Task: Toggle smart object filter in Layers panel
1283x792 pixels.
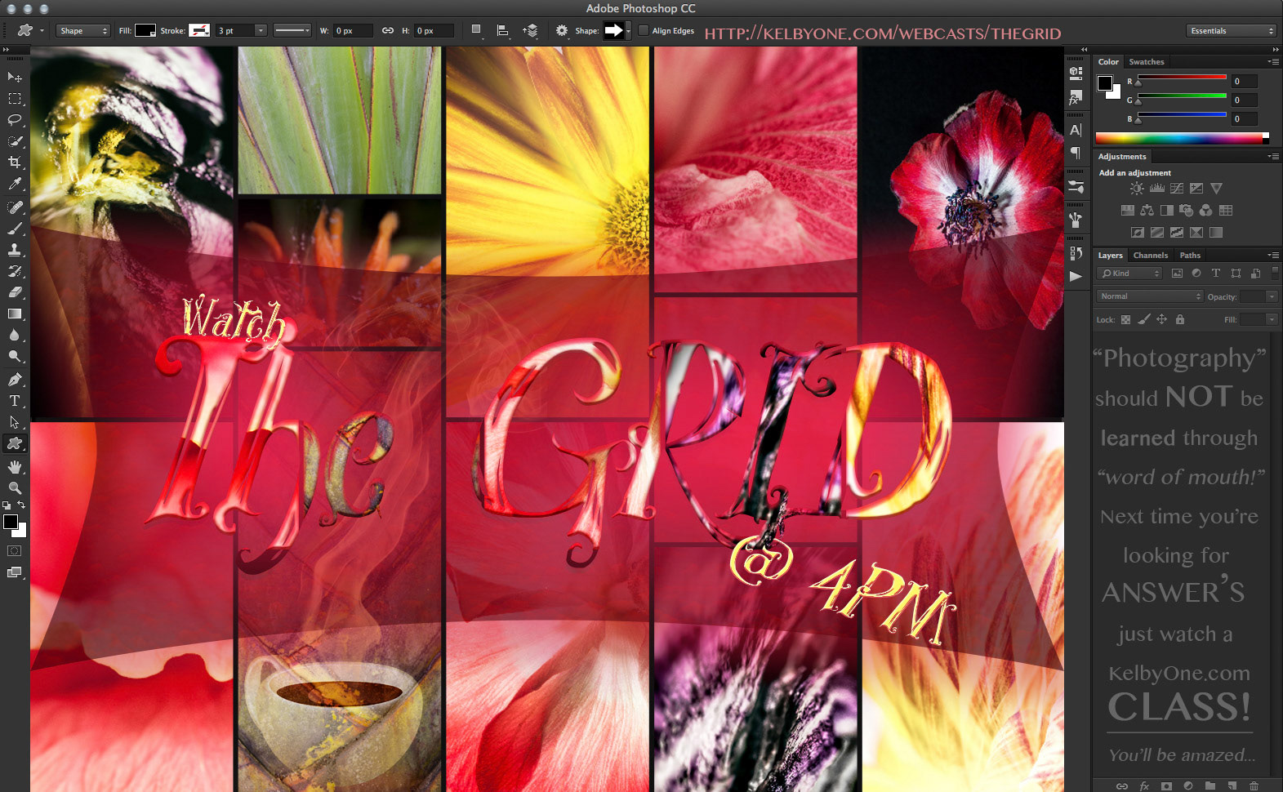Action: pyautogui.click(x=1255, y=274)
